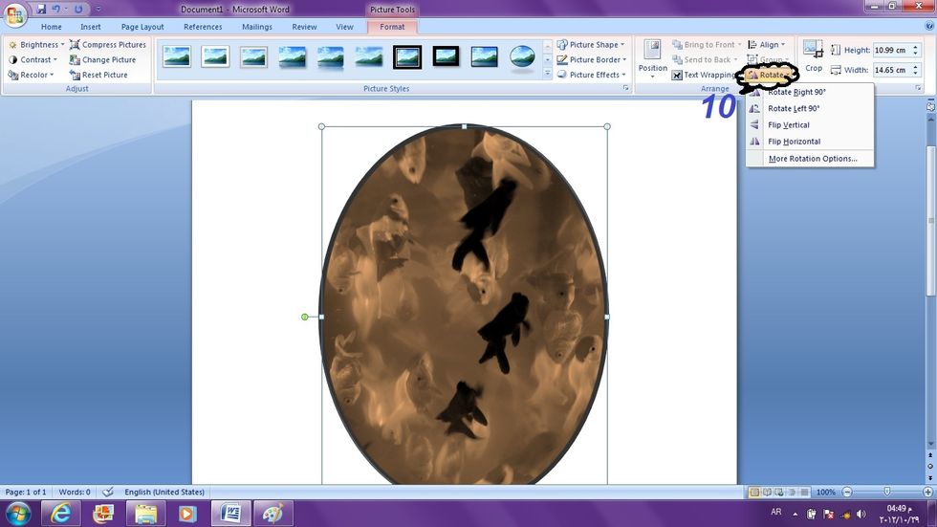This screenshot has height=527, width=937.
Task: Click the Reset Picture icon
Action: [x=75, y=75]
